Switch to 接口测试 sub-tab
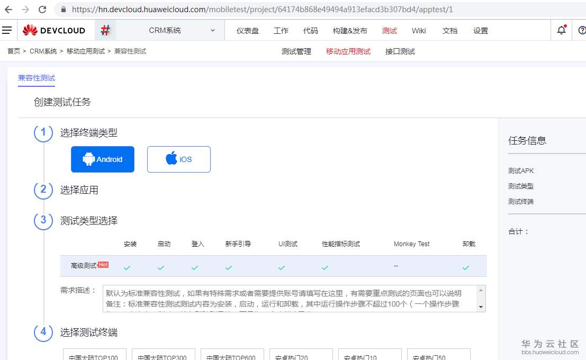The height and width of the screenshot is (360, 586). pos(400,51)
